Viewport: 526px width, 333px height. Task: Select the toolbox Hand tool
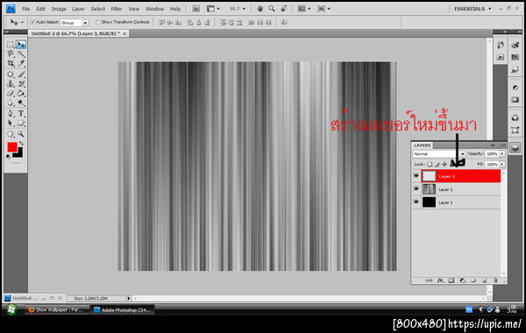pos(11,134)
